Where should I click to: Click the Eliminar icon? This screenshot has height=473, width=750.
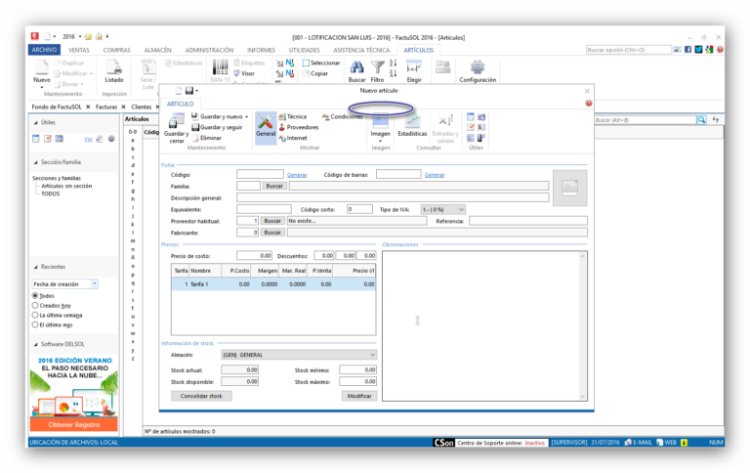(195, 138)
